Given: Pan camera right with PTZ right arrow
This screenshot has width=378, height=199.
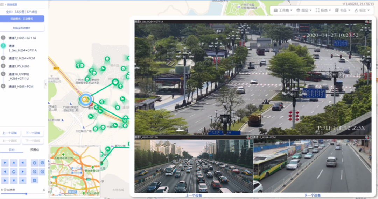Looking at the screenshot, I should click(22, 172).
